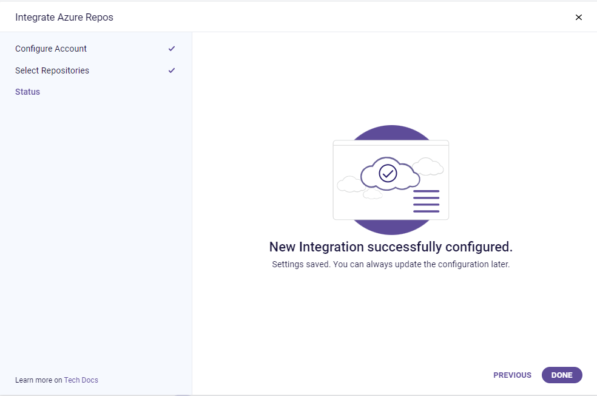Viewport: 597px width, 396px height.
Task: Go back with the PREVIOUS button
Action: pos(512,375)
